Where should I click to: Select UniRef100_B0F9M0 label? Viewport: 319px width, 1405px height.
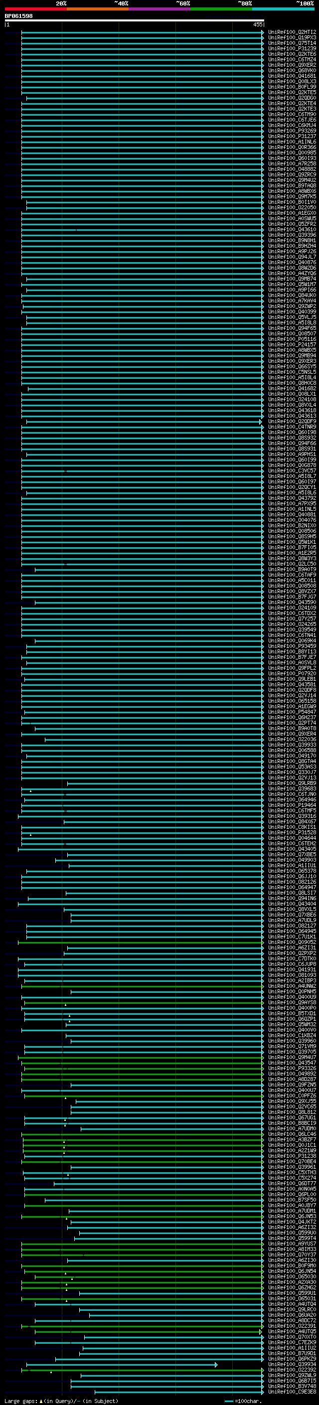(x=292, y=1265)
